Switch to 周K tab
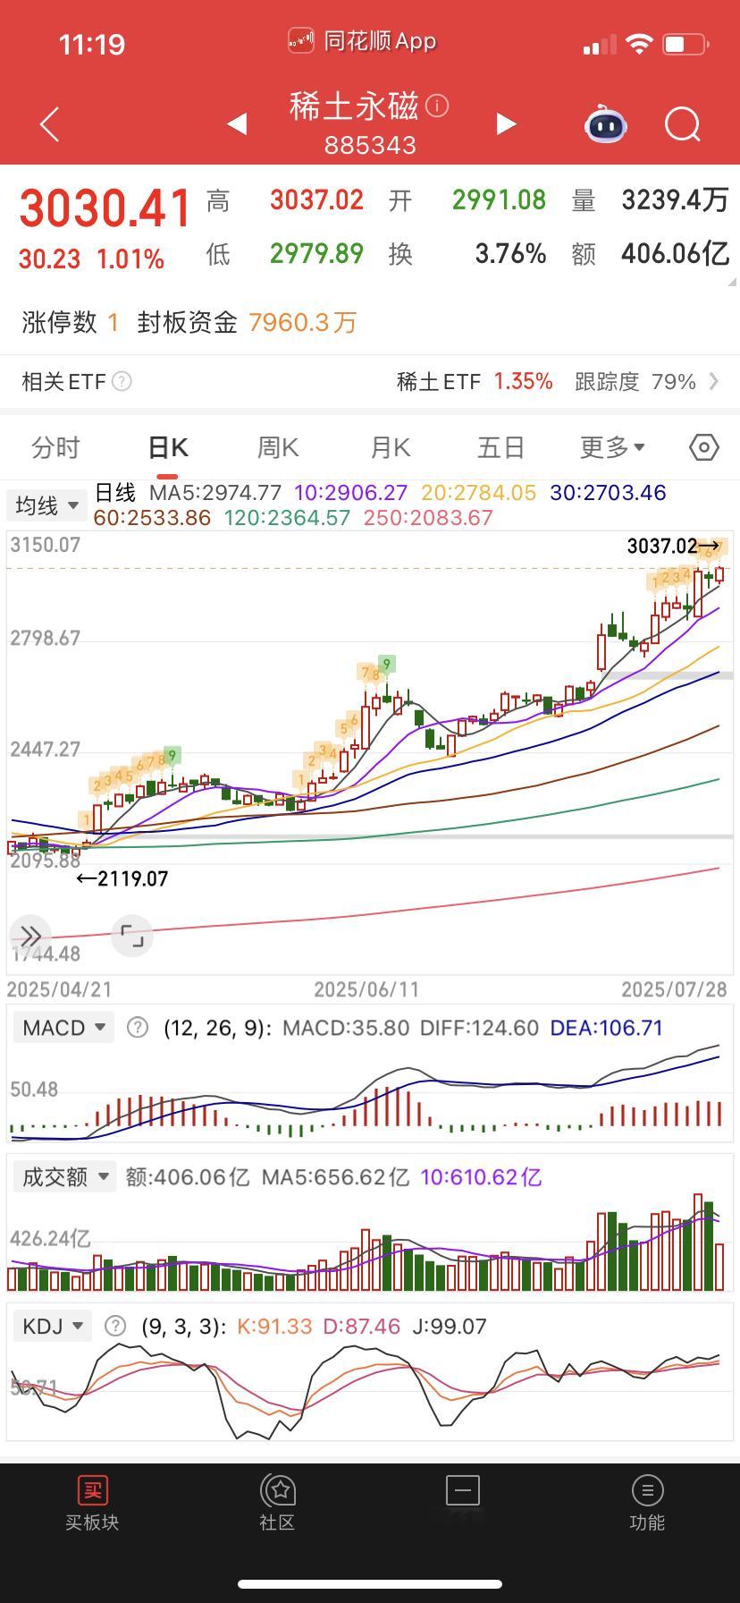 [x=278, y=447]
